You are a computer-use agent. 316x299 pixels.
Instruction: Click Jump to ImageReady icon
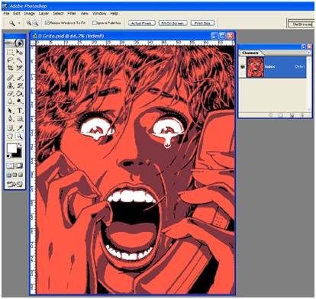click(15, 185)
